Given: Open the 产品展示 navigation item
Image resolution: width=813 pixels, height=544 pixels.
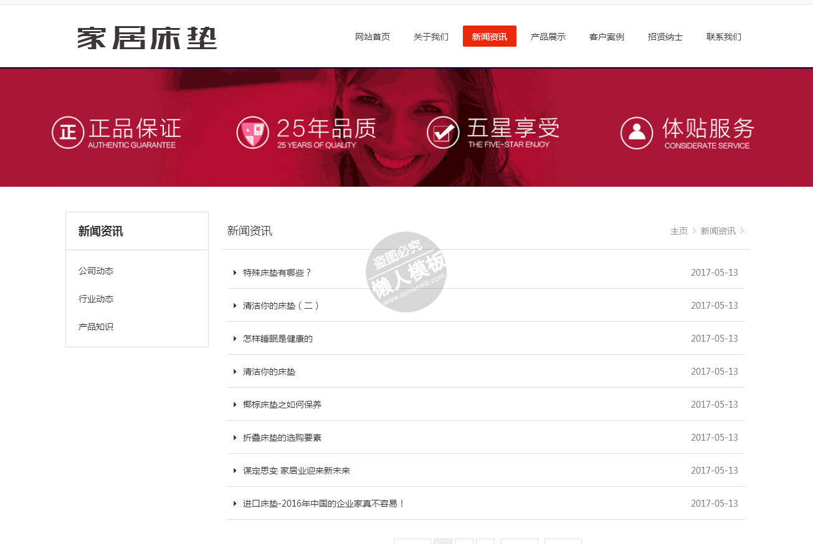Looking at the screenshot, I should [548, 37].
